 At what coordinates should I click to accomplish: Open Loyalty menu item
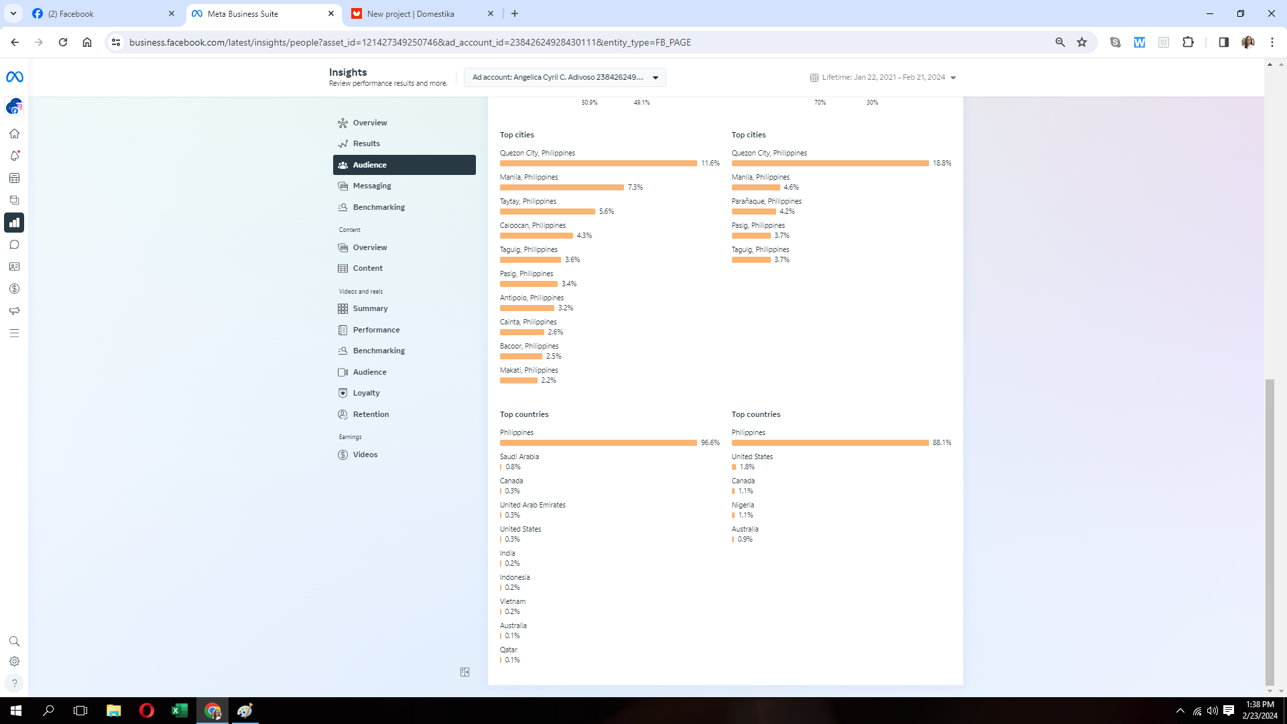pos(404,393)
